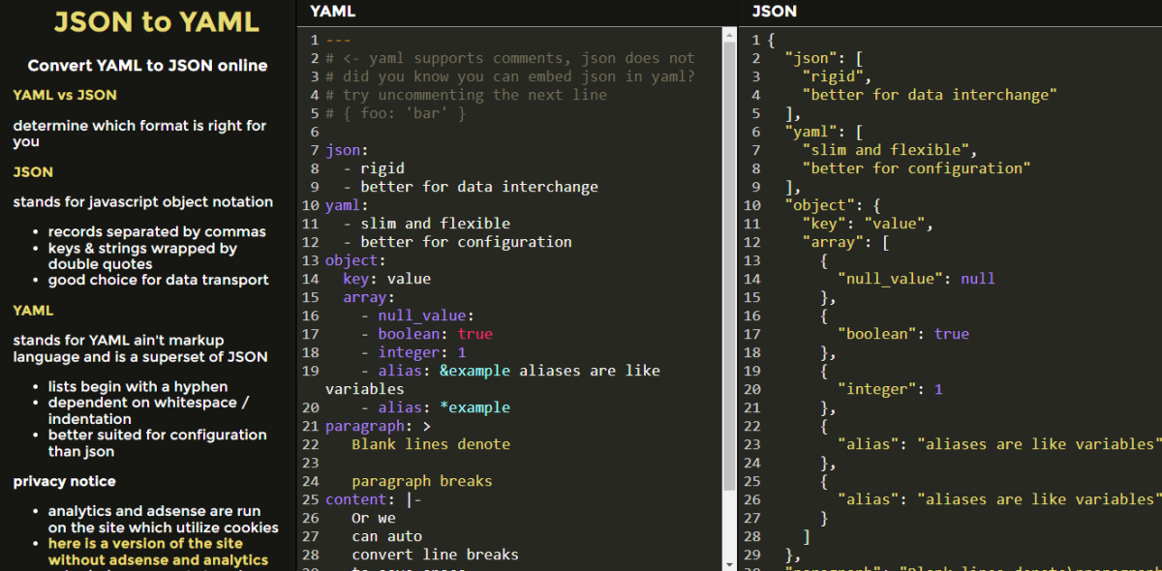Screen dimensions: 1162x571
Task: Click the object: key in the YAML editor
Action: pyautogui.click(x=353, y=259)
